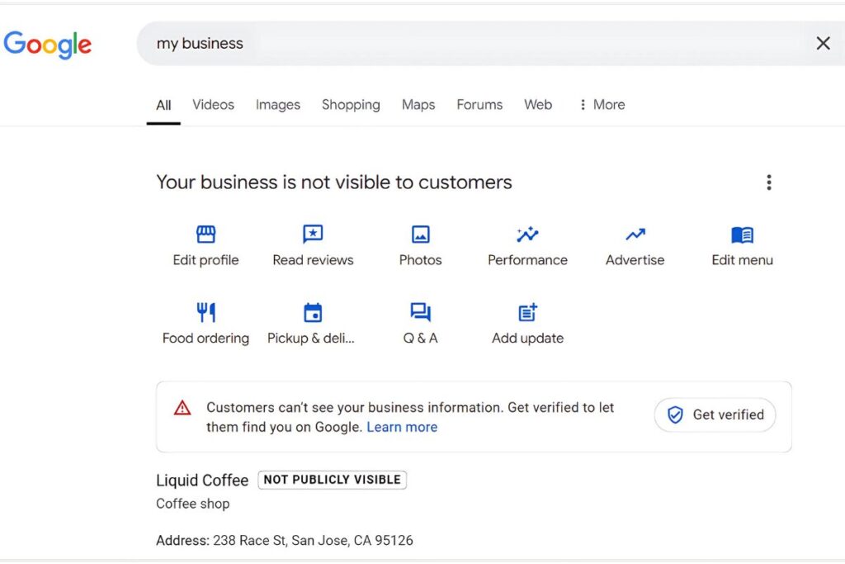The width and height of the screenshot is (845, 564).
Task: Go to the Google logo homepage
Action: [47, 45]
